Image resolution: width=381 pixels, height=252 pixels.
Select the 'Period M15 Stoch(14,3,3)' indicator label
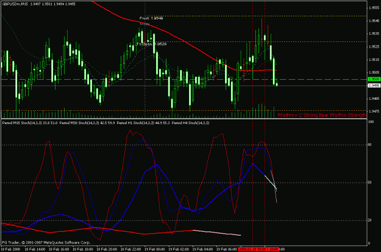tap(22, 123)
